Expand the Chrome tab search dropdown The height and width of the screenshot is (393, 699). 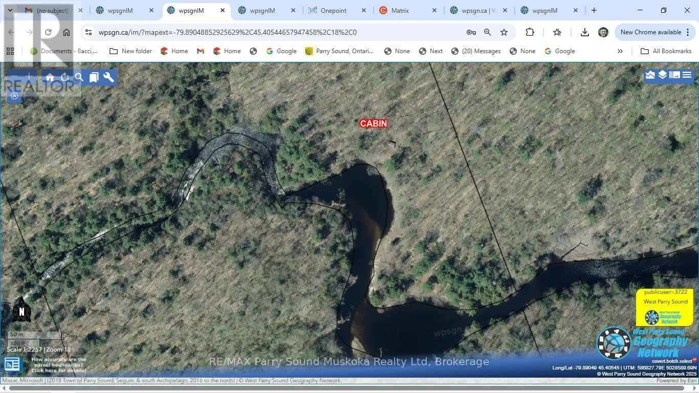tap(10, 10)
